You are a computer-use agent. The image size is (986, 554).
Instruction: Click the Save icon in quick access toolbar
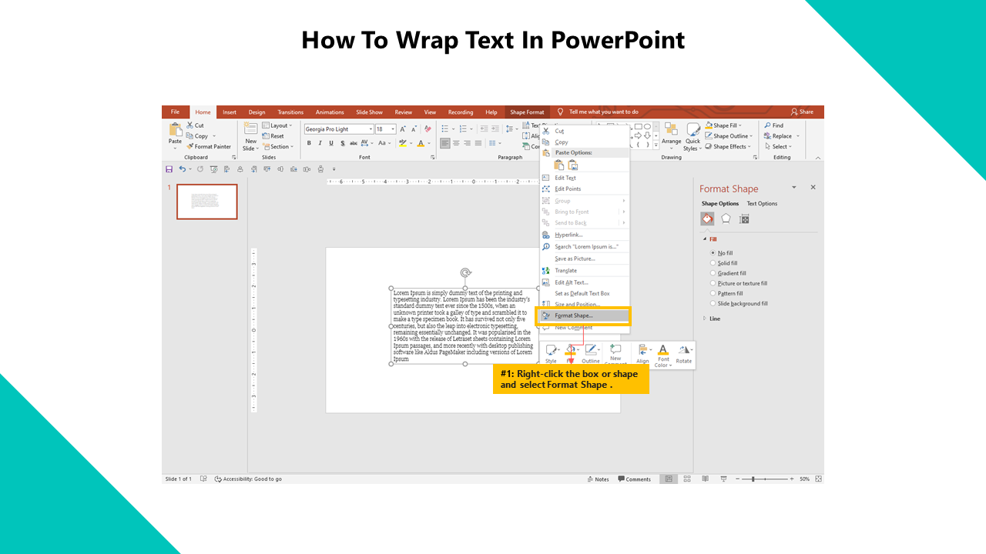[x=169, y=169]
